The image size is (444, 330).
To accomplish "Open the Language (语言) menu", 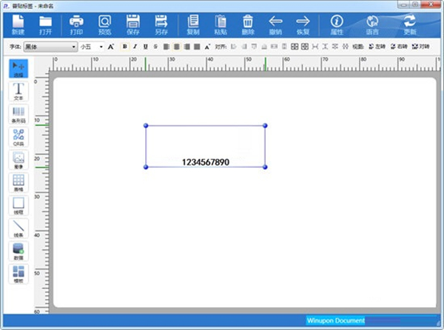I will click(x=372, y=24).
